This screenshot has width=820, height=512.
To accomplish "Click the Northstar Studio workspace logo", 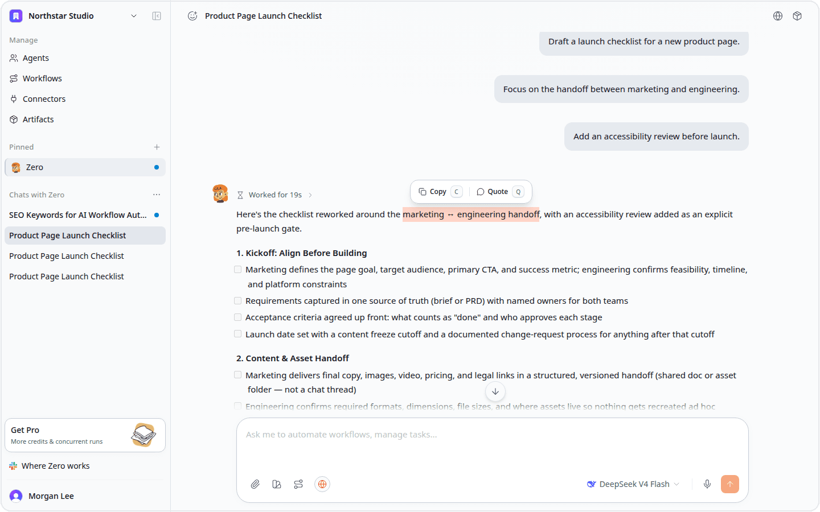I will pos(16,16).
